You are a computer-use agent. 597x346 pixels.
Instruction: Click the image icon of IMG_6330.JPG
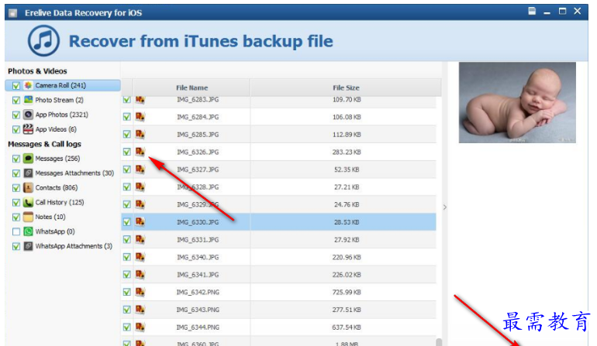click(140, 221)
